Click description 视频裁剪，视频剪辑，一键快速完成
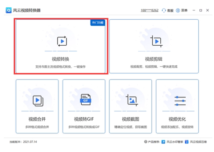The height and width of the screenshot is (152, 214). [154, 67]
